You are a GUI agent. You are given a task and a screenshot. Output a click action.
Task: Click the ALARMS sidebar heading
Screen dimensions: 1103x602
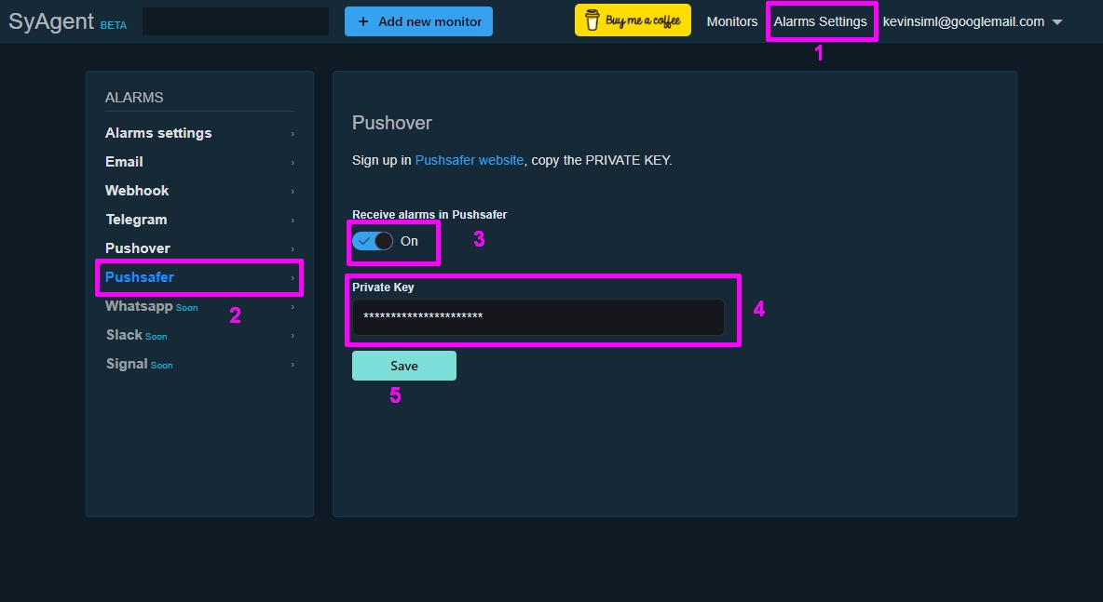click(133, 98)
